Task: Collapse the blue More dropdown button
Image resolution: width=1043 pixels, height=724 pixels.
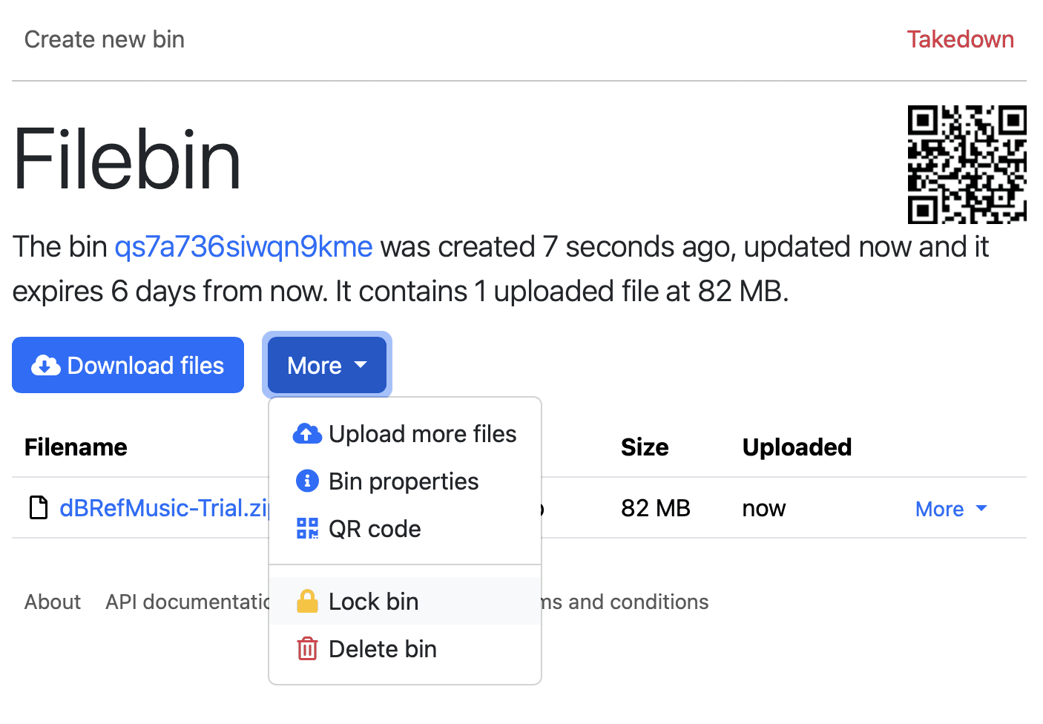Action: (x=326, y=365)
